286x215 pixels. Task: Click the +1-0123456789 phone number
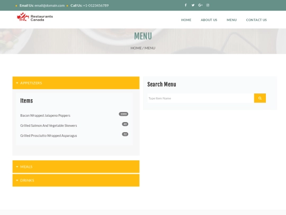pos(96,5)
